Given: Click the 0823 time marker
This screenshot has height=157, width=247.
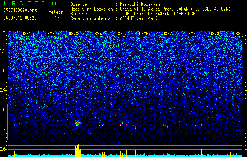Looking at the screenshot, I should (73, 34).
